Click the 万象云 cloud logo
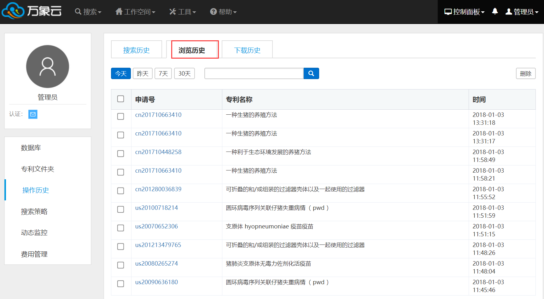This screenshot has height=299, width=544. point(32,11)
